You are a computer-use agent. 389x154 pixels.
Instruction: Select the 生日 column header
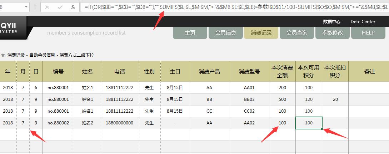[x=175, y=72]
